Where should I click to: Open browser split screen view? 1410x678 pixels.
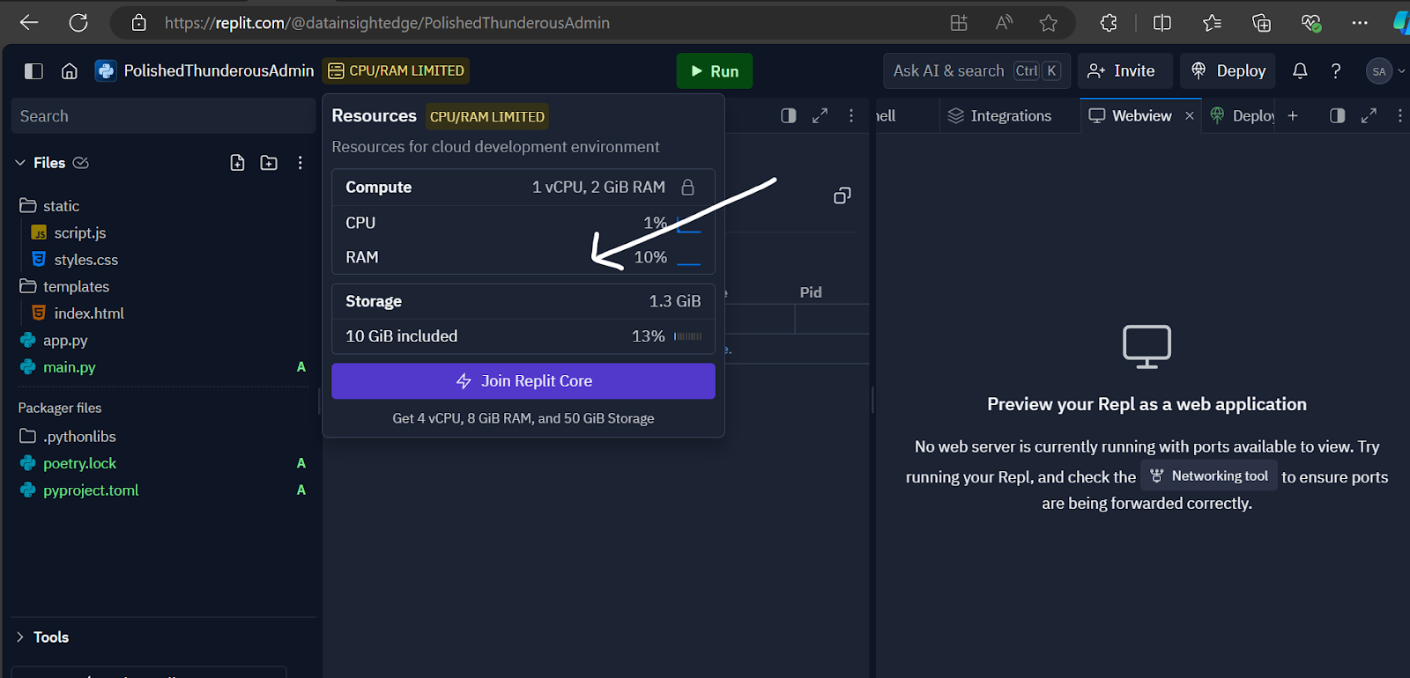point(1162,23)
